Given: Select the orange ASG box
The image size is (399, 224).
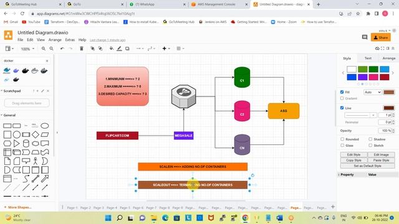Looking at the screenshot, I should coord(284,111).
